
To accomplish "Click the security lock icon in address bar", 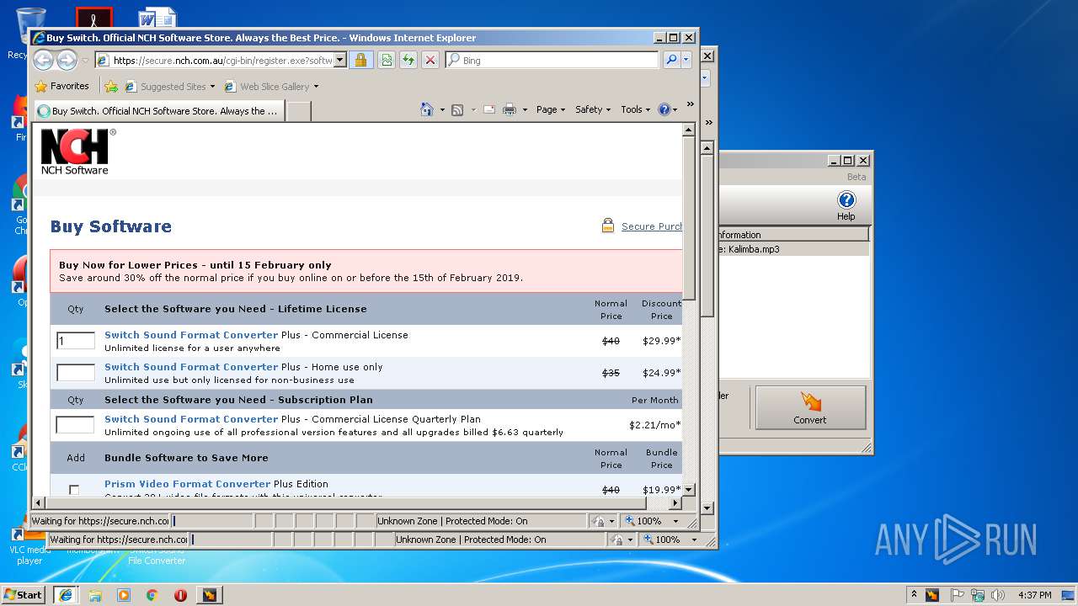I will [360, 60].
